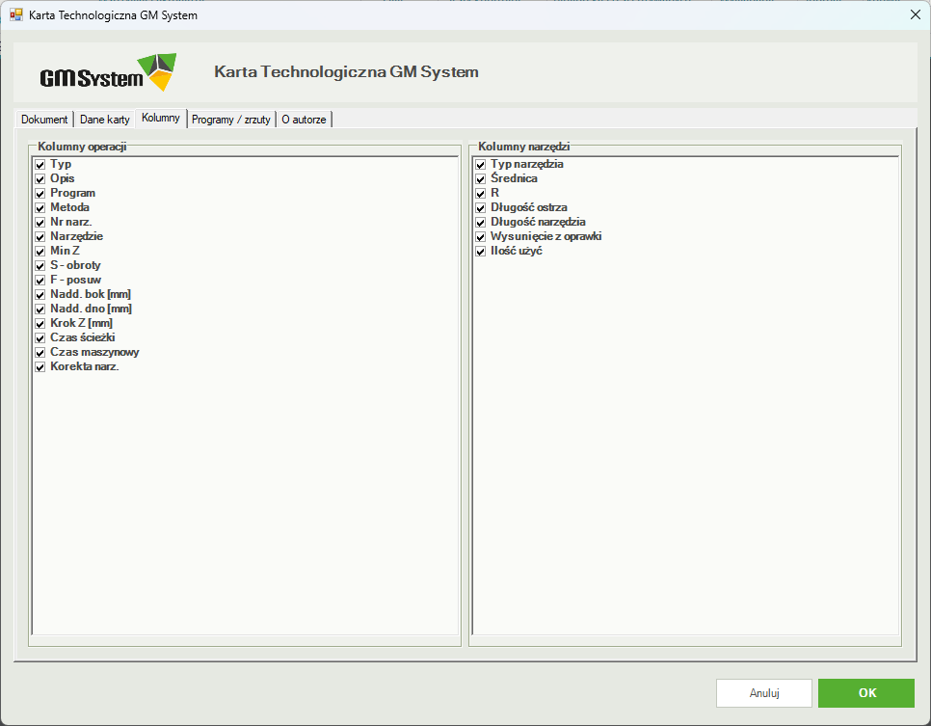
Task: Select the Kolumny tab
Action: (161, 119)
